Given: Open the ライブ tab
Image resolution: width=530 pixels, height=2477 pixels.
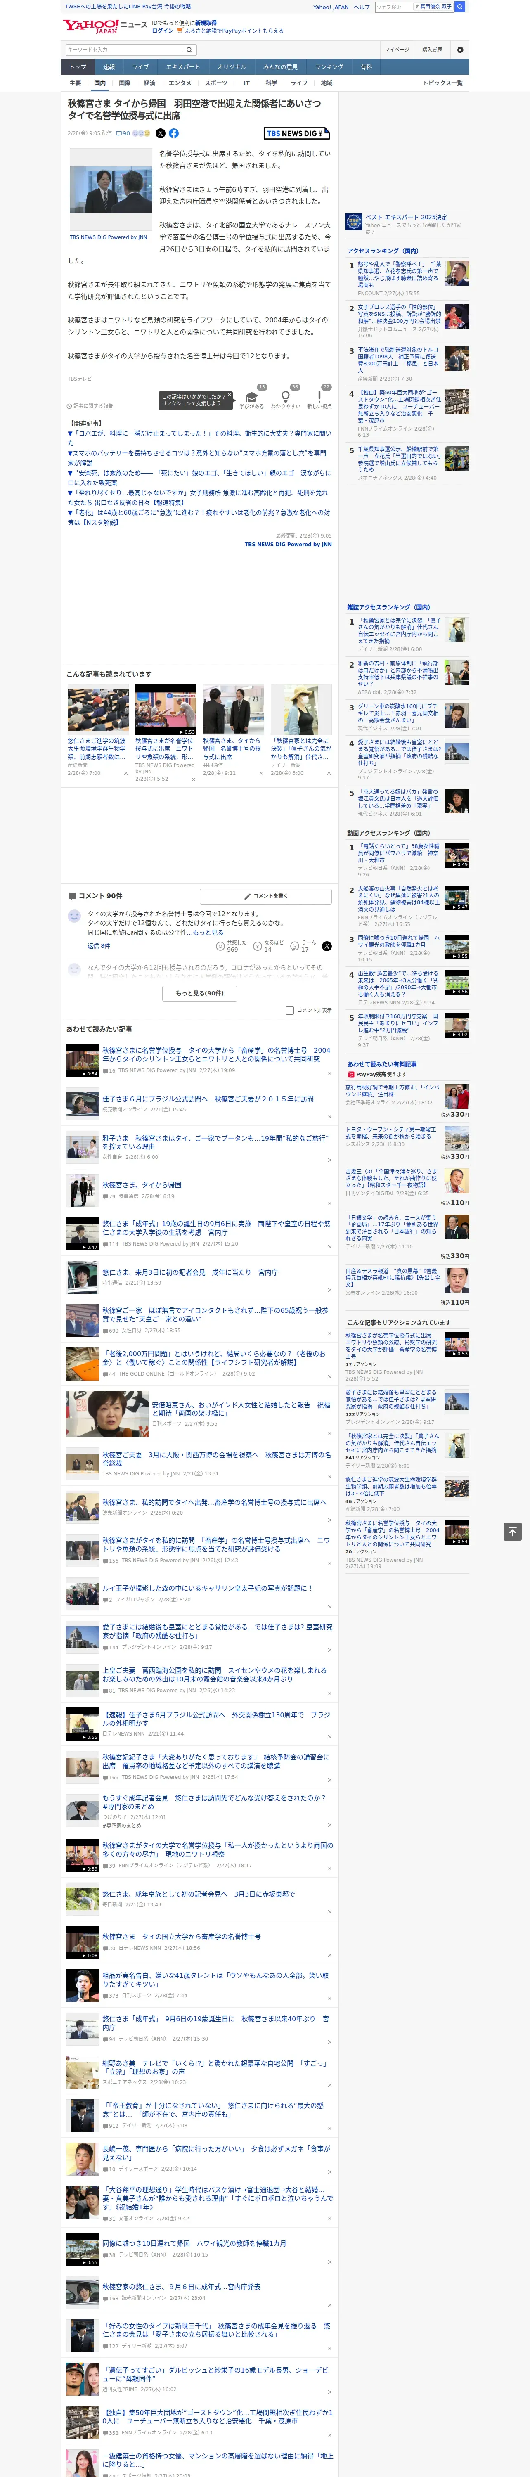Looking at the screenshot, I should tap(140, 67).
